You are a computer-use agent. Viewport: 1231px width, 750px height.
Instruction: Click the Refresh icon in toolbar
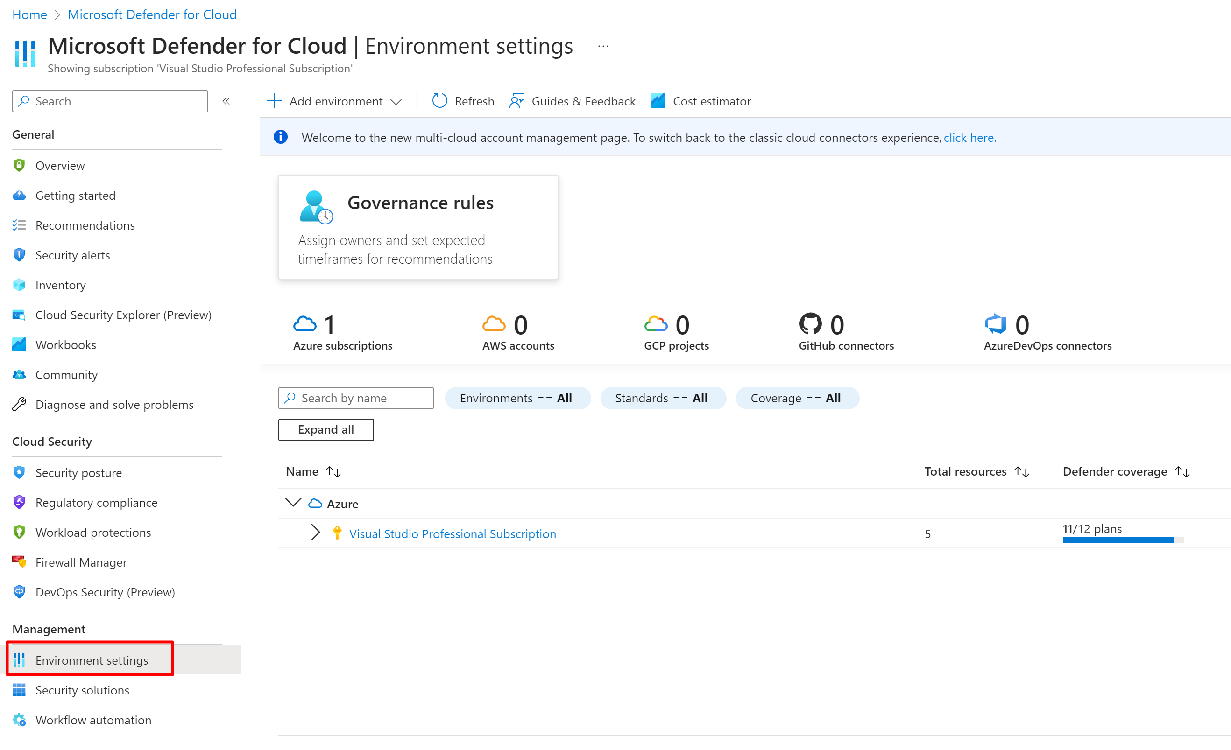click(439, 101)
